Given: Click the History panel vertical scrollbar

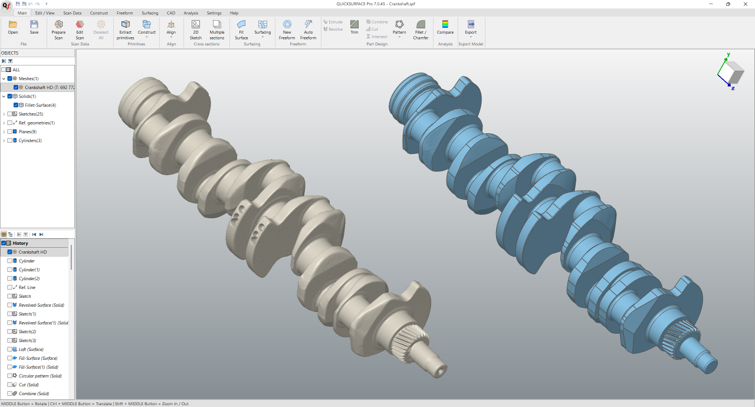Looking at the screenshot, I should coord(71,258).
